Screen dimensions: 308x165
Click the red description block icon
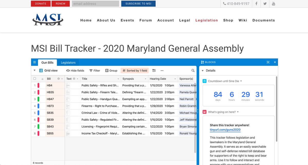click(205, 112)
